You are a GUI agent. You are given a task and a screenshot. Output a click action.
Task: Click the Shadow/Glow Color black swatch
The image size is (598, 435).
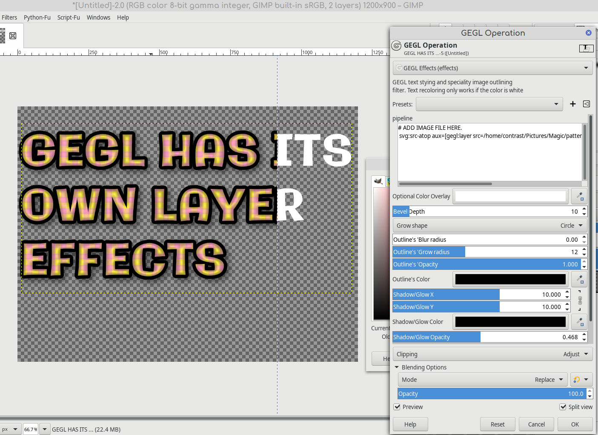(x=510, y=322)
